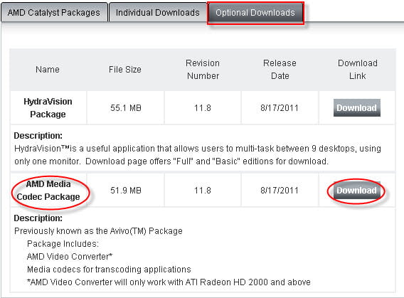Click the 51.9 MB file size cell
The width and height of the screenshot is (404, 298).
coord(126,191)
